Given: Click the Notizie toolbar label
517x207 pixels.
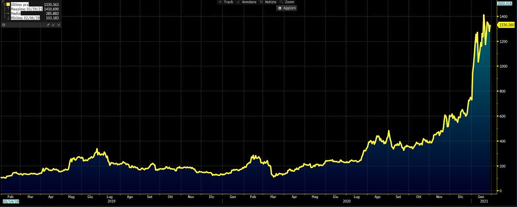Looking at the screenshot, I should [270, 2].
